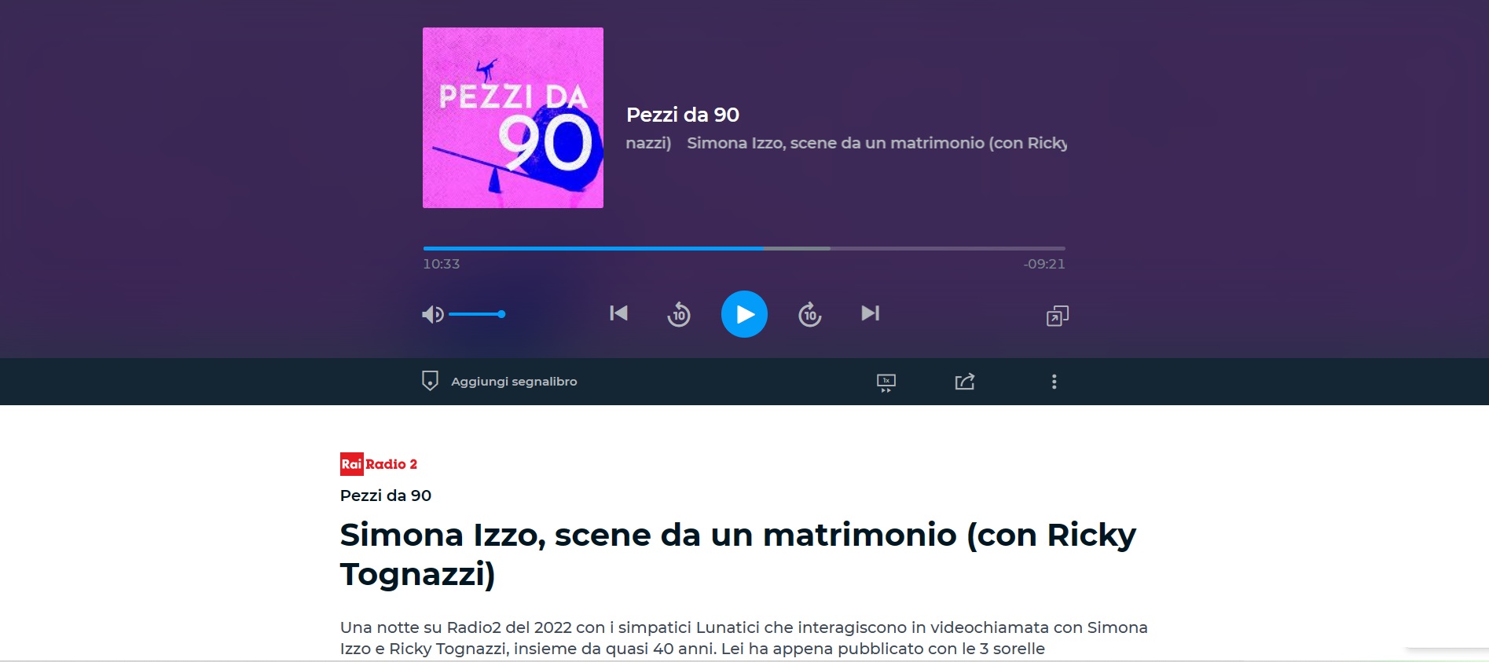Click the scrolling episode title in player

point(846,143)
